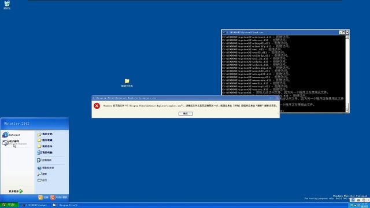Click OK in the error dialog

point(186,113)
